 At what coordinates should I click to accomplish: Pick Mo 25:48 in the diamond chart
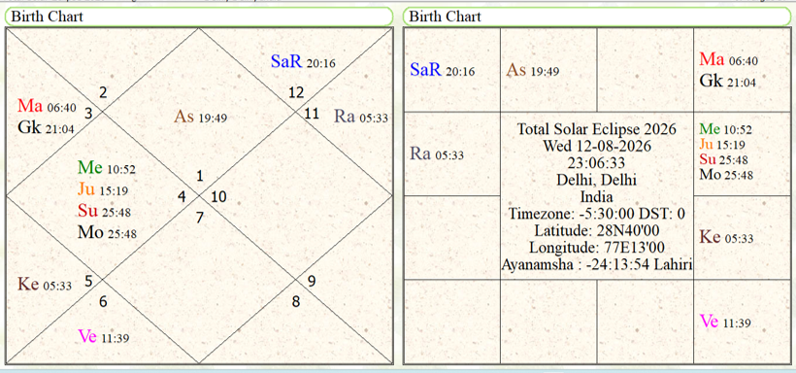point(107,232)
